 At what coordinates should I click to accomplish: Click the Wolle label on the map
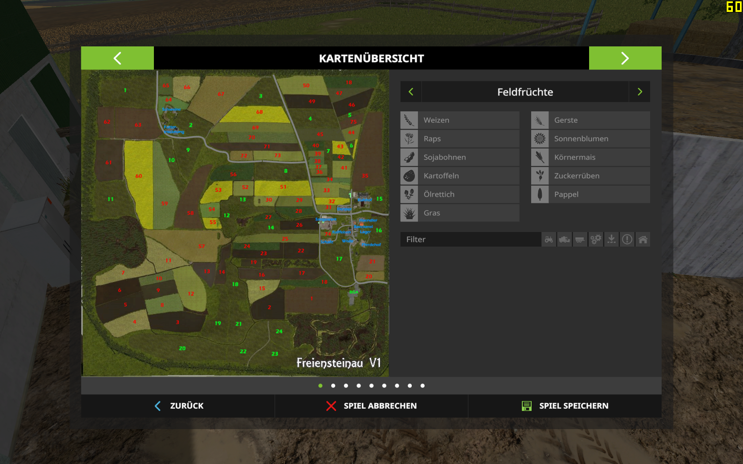click(347, 241)
